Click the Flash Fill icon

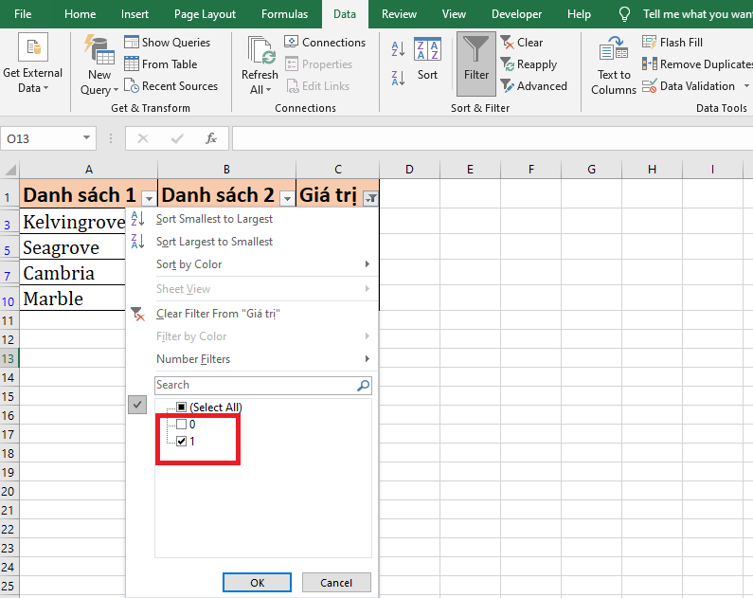click(x=650, y=43)
